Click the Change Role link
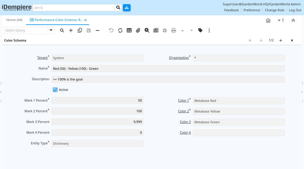 click(274, 10)
